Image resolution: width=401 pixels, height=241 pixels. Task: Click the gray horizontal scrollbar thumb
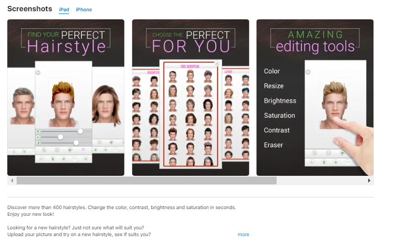coord(146,181)
